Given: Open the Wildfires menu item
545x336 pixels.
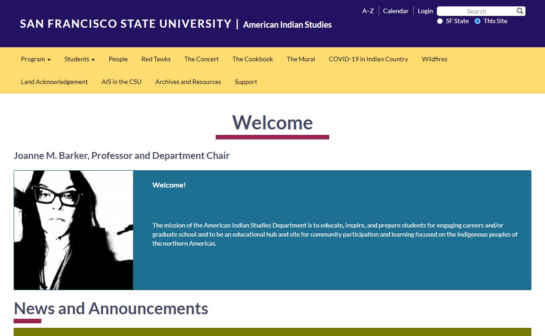Looking at the screenshot, I should tap(435, 59).
